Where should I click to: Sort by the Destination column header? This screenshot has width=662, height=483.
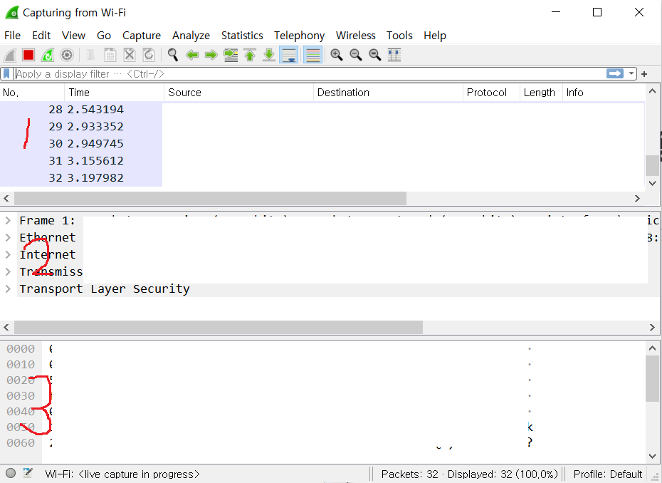(x=388, y=93)
